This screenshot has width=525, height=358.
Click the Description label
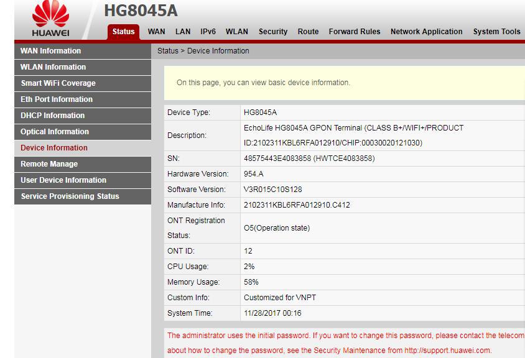[187, 135]
